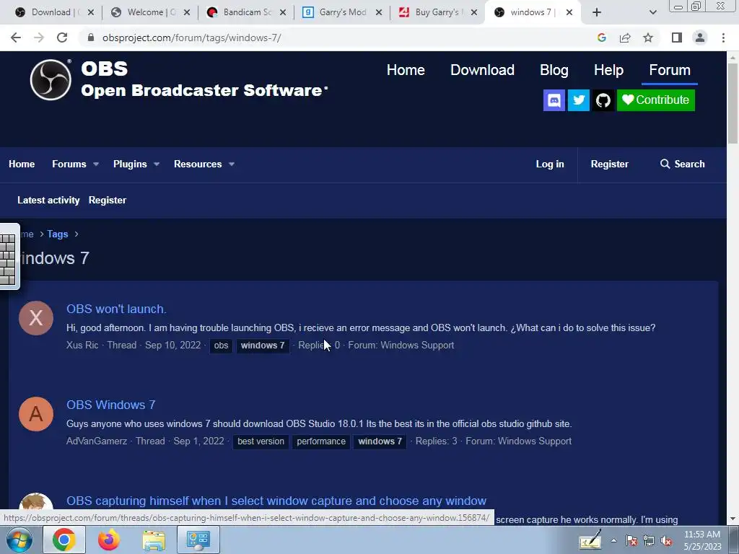739x554 pixels.
Task: Click the Google icon in address bar
Action: (x=601, y=38)
